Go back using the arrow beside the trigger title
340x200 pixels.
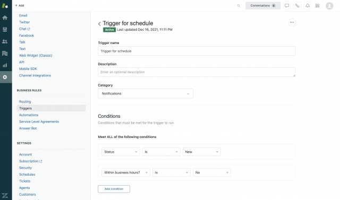pyautogui.click(x=99, y=24)
